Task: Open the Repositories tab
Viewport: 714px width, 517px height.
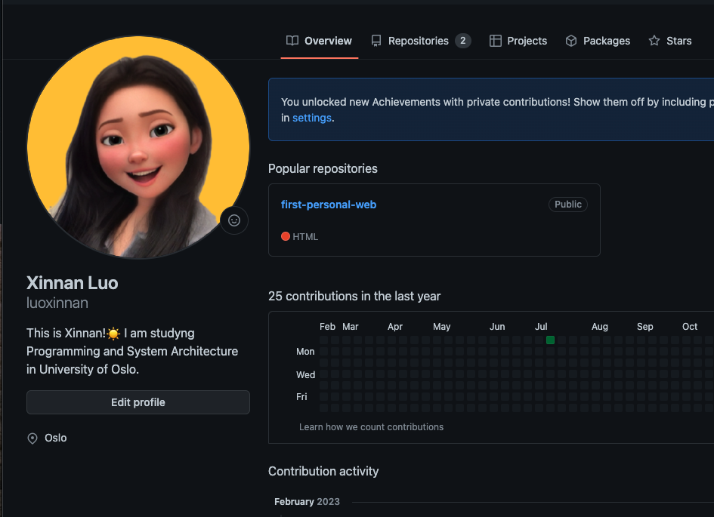Action: pos(418,41)
